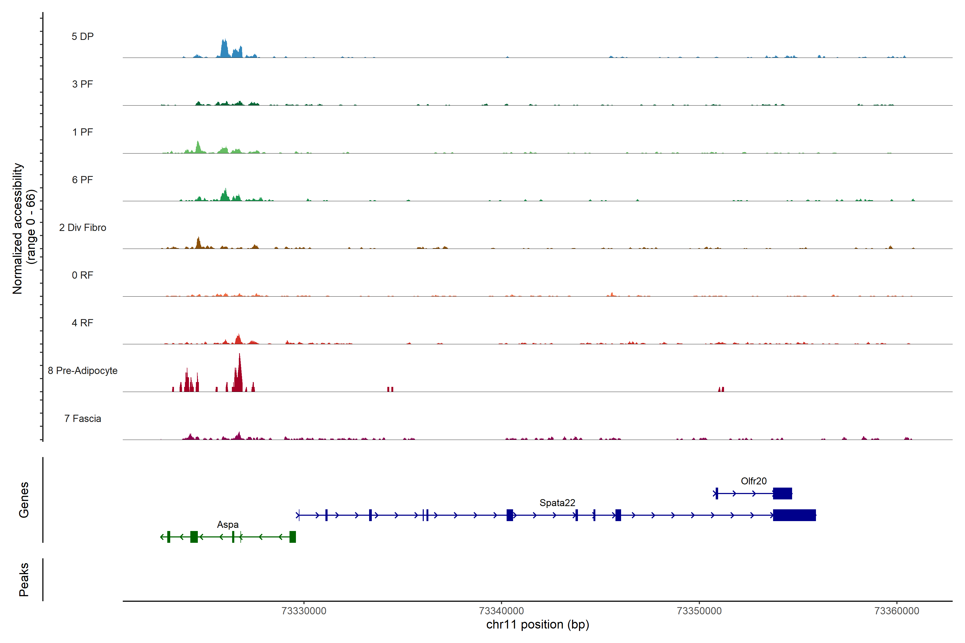Image resolution: width=965 pixels, height=643 pixels.
Task: Click the 4 RF red peak
Action: 238,339
